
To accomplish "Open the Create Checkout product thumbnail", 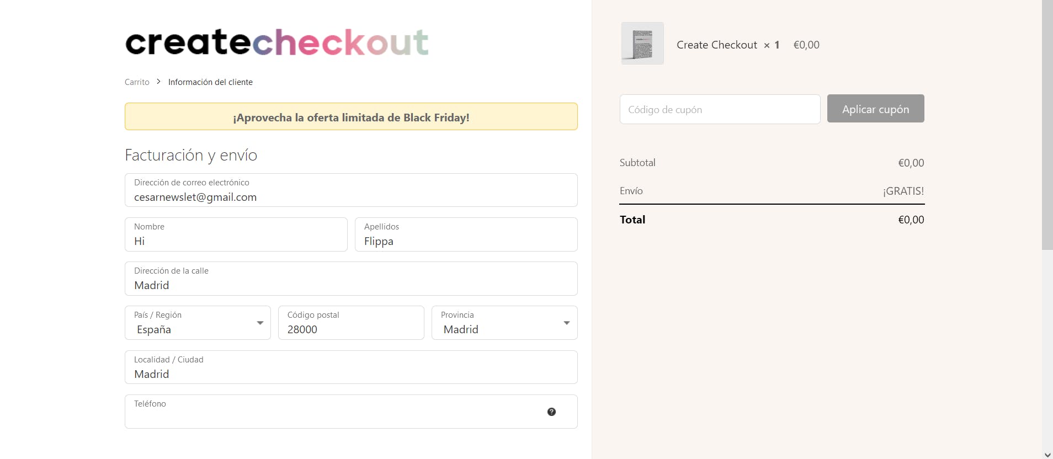I will (x=642, y=44).
